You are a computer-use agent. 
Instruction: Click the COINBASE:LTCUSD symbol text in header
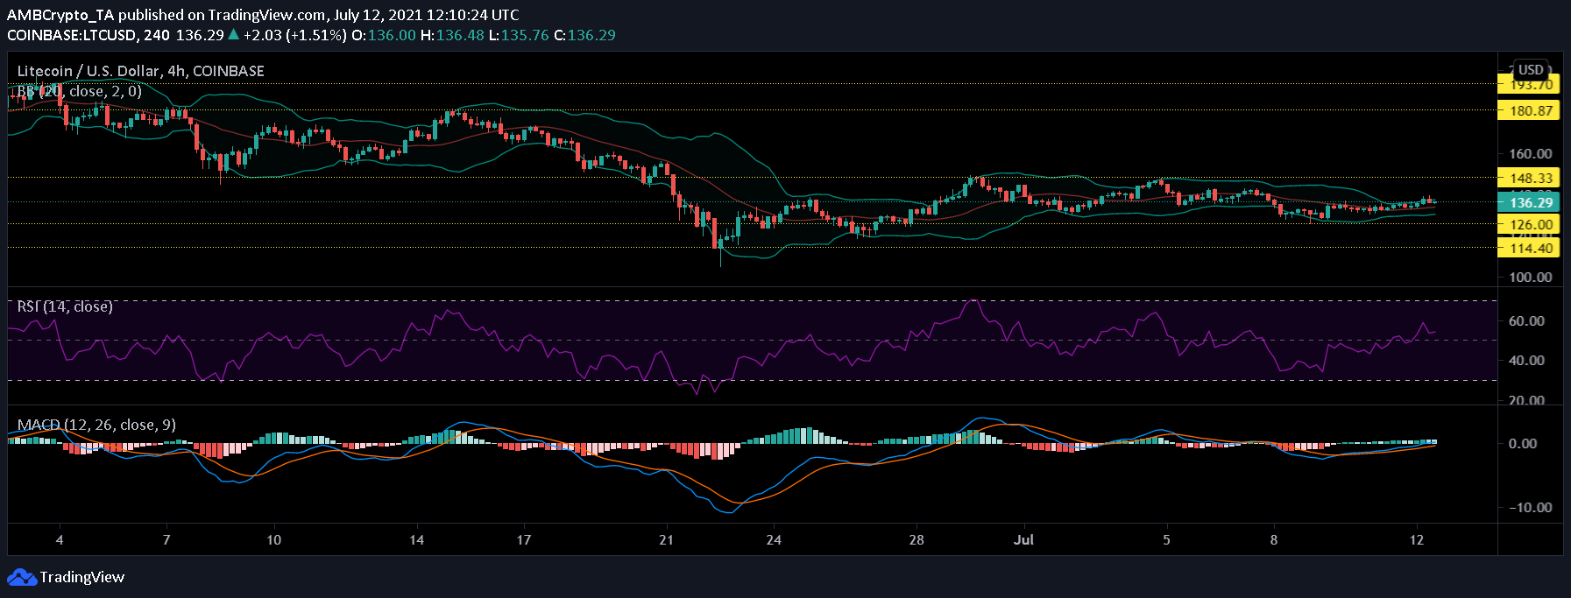pyautogui.click(x=72, y=35)
